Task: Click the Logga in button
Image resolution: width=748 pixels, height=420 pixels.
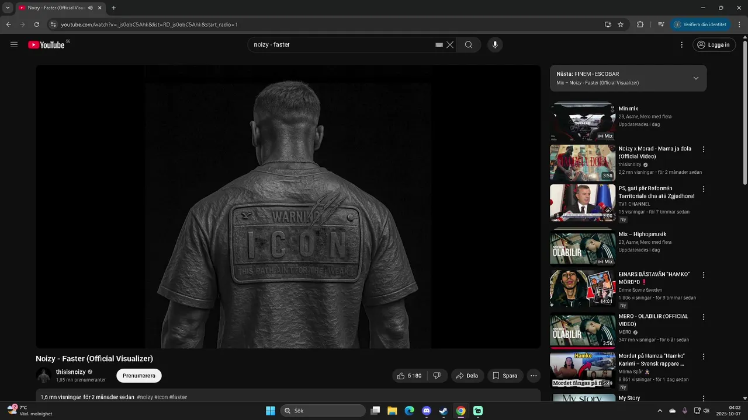Action: pos(715,45)
